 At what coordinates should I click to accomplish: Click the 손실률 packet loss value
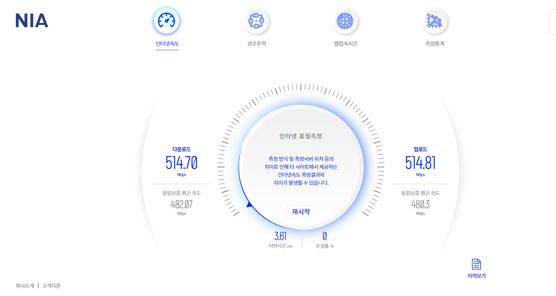[325, 236]
